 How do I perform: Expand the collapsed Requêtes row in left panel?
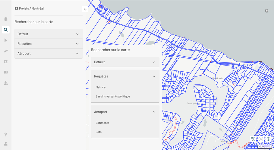pos(48,44)
